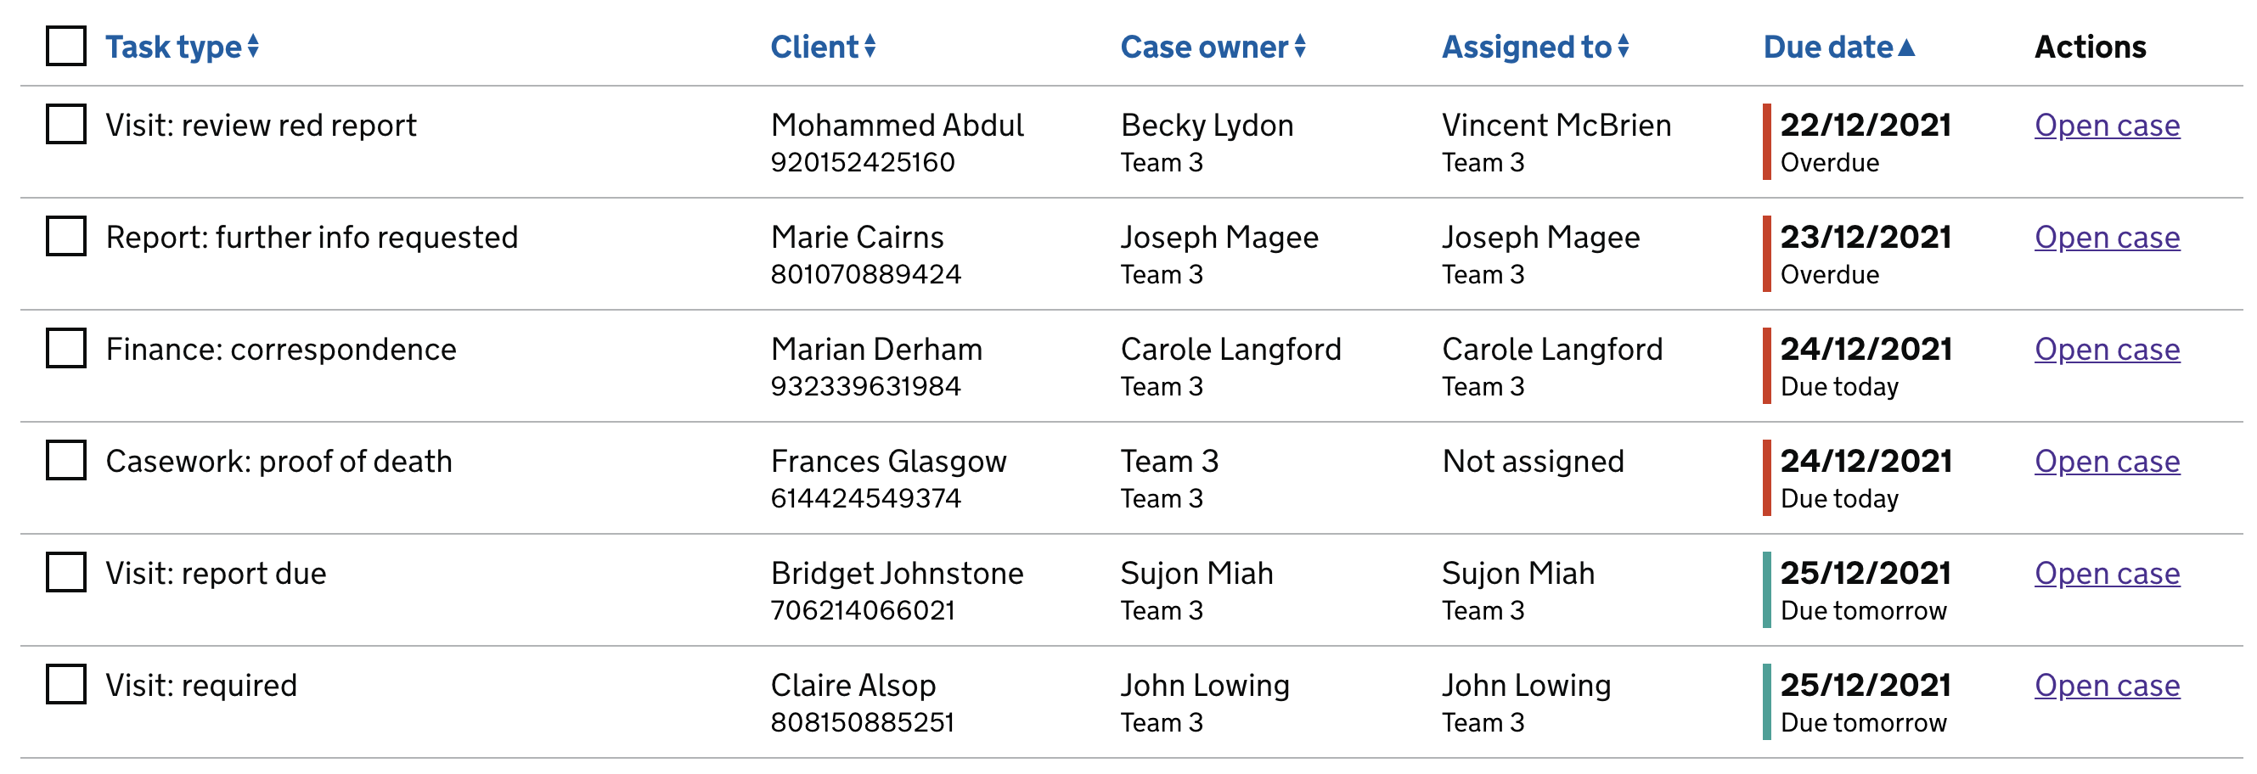Sort table by Client column arrows

click(x=871, y=48)
